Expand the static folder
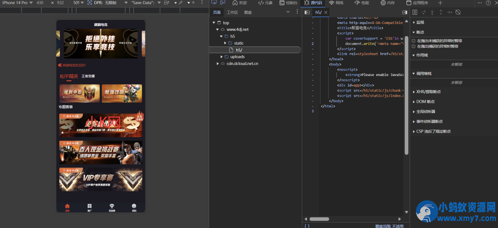 (x=225, y=43)
